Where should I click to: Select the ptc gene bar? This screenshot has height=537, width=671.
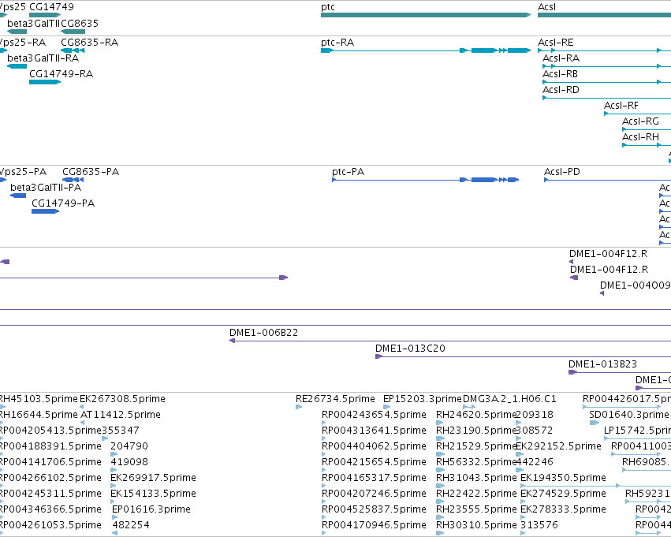point(426,15)
